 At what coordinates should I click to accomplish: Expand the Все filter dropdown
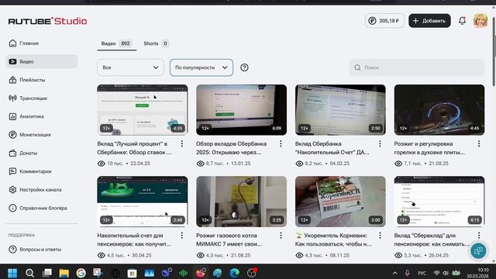(130, 67)
